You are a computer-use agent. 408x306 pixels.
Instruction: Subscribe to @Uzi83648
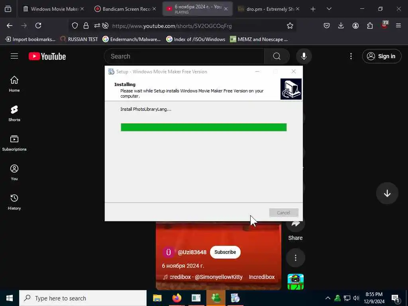[x=225, y=252]
